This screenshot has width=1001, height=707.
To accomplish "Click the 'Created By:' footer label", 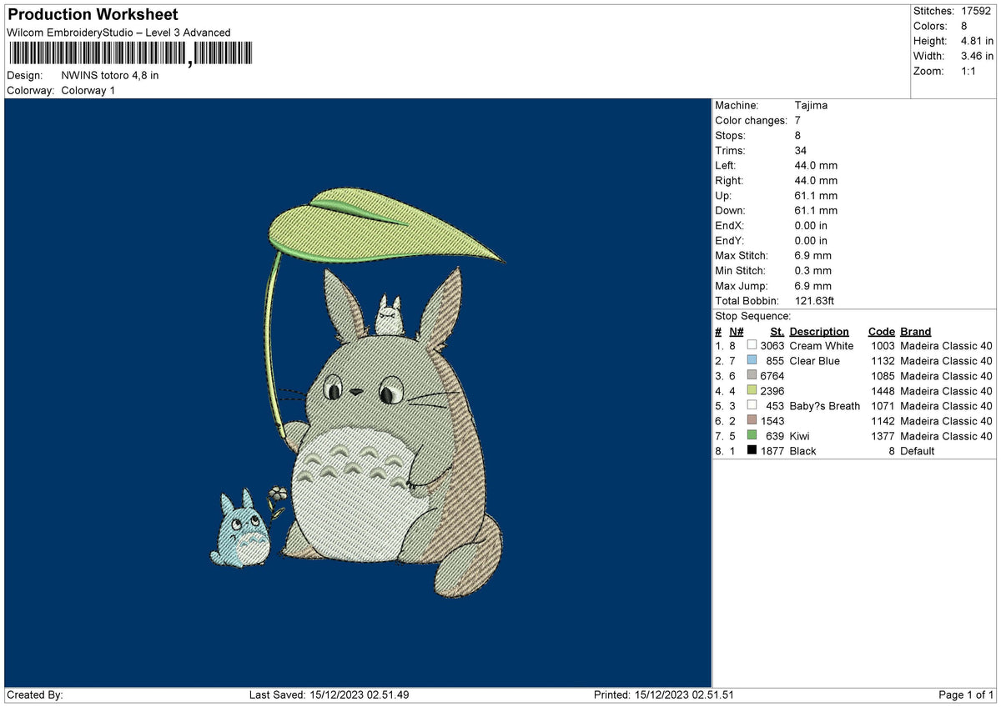I will pyautogui.click(x=35, y=694).
